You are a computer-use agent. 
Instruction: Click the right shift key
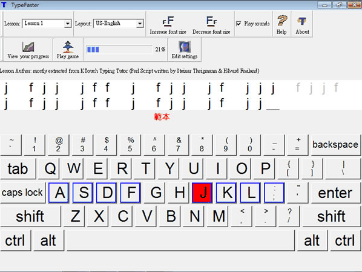coord(331,216)
